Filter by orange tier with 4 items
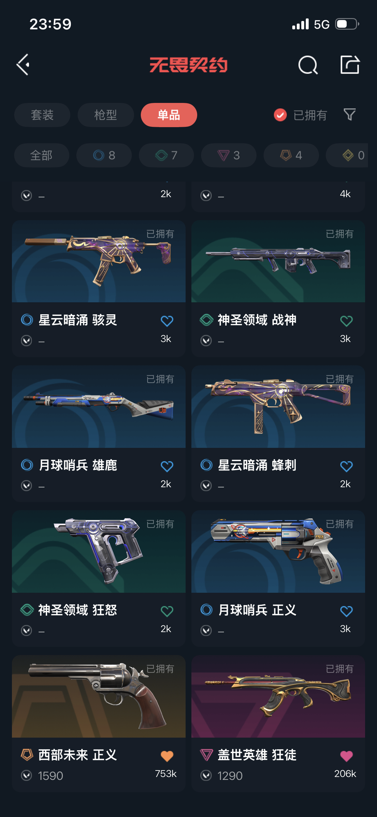The height and width of the screenshot is (817, 377). (x=291, y=155)
